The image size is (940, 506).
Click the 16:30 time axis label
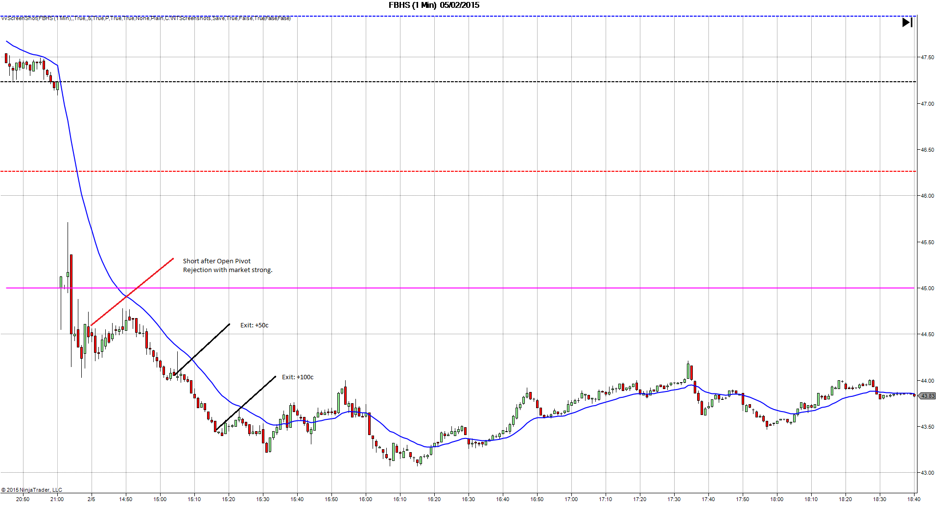point(469,499)
